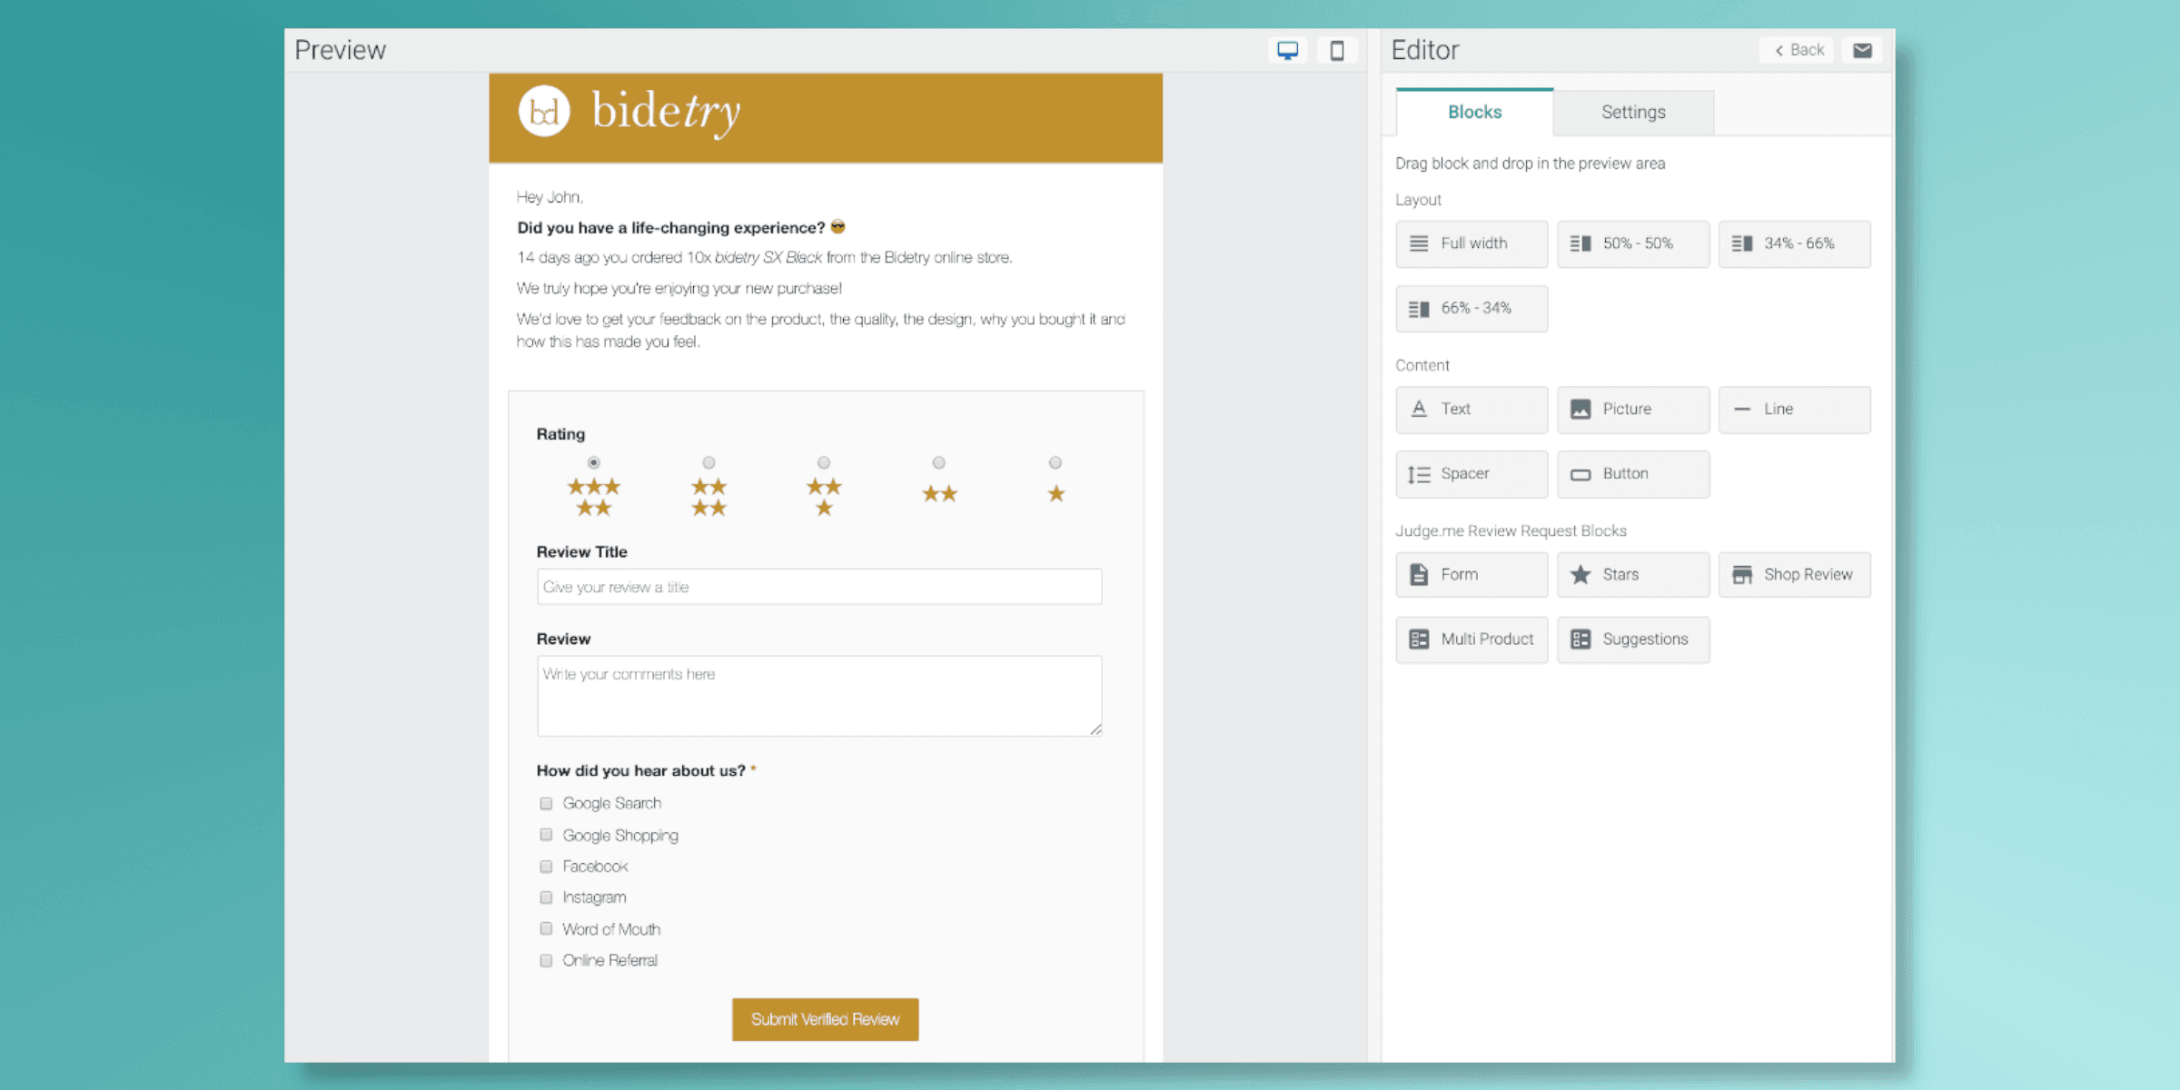
Task: Switch to desktop preview mode
Action: coord(1287,51)
